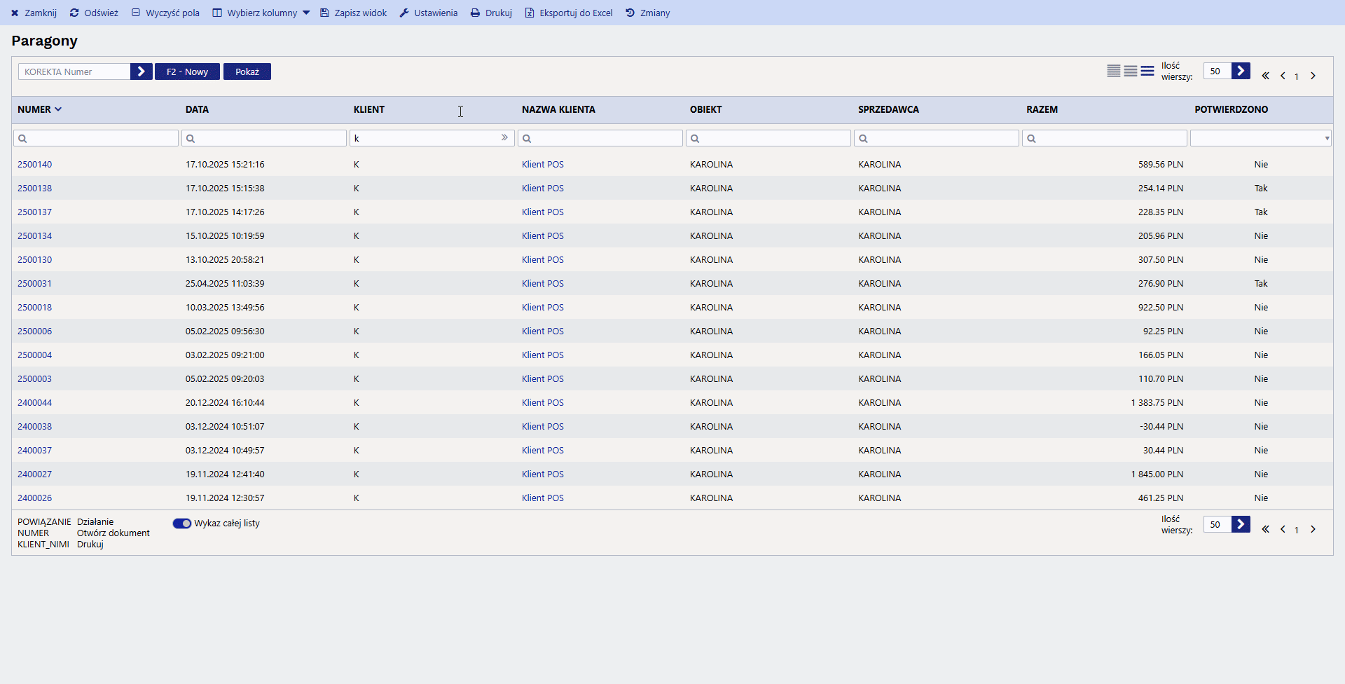Click the Print (Drukuj) toolbar icon

coord(475,13)
